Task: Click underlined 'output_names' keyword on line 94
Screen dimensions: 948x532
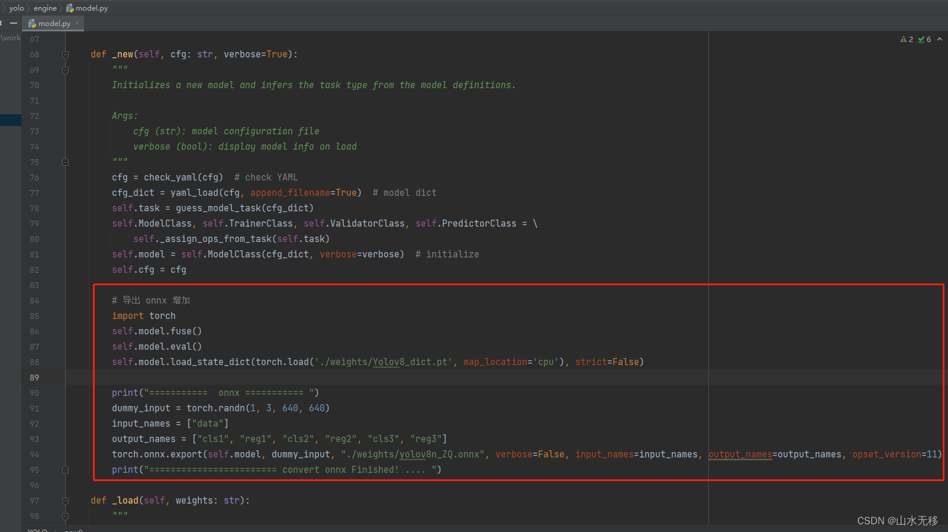Action: (x=740, y=454)
